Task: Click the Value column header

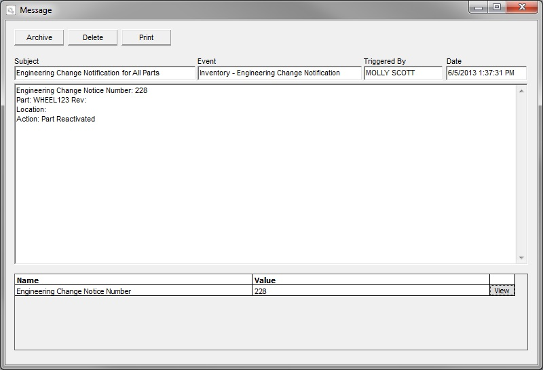Action: (371, 280)
